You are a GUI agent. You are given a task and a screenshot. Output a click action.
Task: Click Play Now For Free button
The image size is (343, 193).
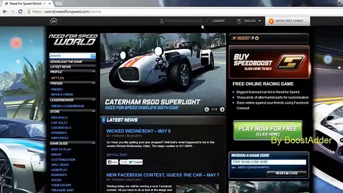[x=268, y=130]
